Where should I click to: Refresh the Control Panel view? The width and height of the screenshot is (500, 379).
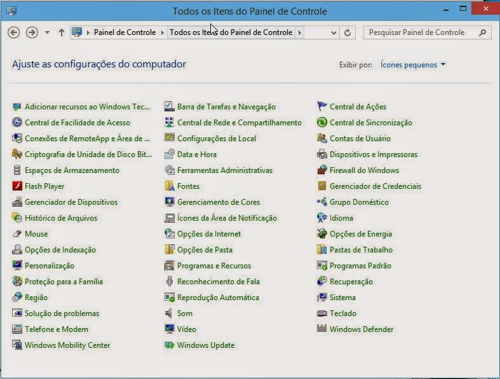tap(348, 32)
